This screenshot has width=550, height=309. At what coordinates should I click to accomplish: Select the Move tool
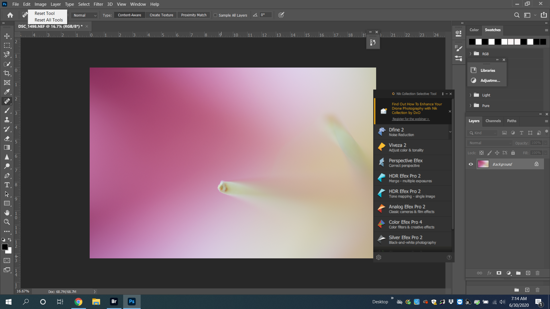(x=7, y=36)
